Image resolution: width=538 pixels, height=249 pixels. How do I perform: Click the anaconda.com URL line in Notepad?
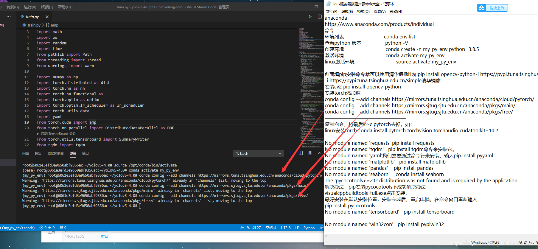pos(379,24)
